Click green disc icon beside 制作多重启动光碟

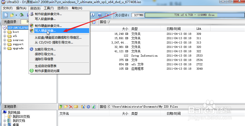pyautogui.click(x=32, y=71)
